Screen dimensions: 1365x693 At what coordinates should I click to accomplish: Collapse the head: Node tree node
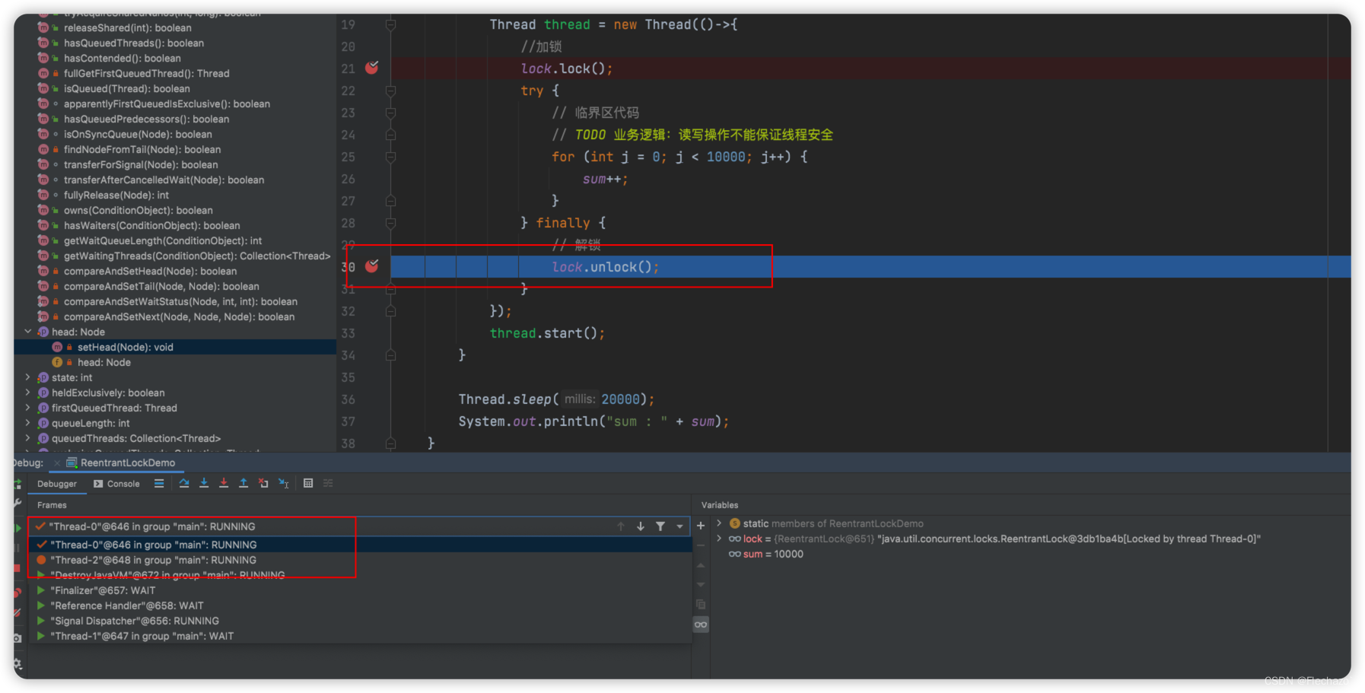(x=28, y=332)
